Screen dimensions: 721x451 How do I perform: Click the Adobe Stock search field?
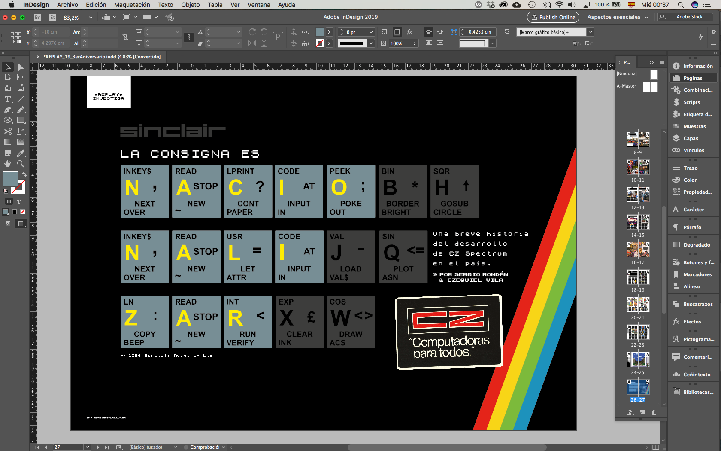point(685,17)
